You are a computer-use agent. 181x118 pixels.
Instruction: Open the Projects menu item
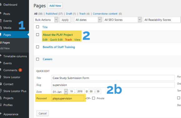8,98
